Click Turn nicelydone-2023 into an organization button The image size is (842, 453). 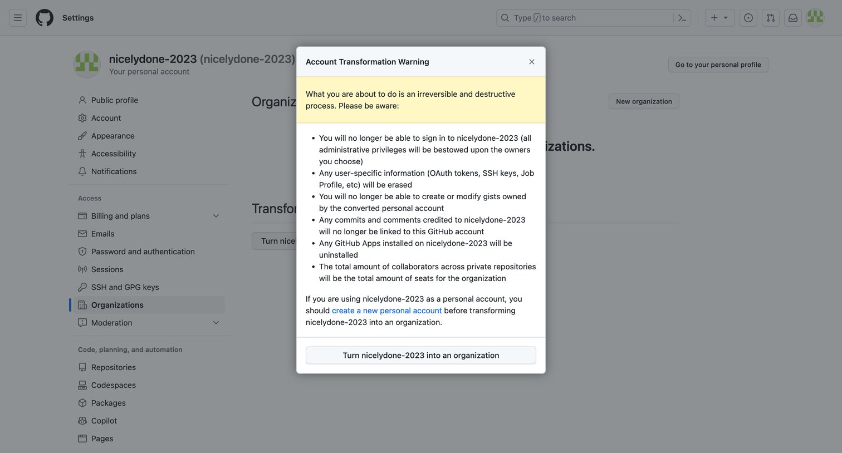tap(421, 355)
